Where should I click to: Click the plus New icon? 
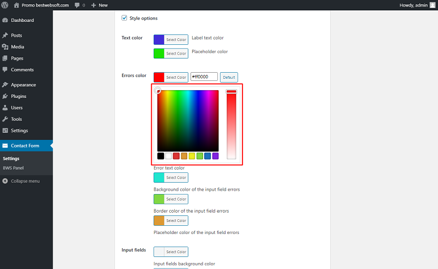(94, 5)
